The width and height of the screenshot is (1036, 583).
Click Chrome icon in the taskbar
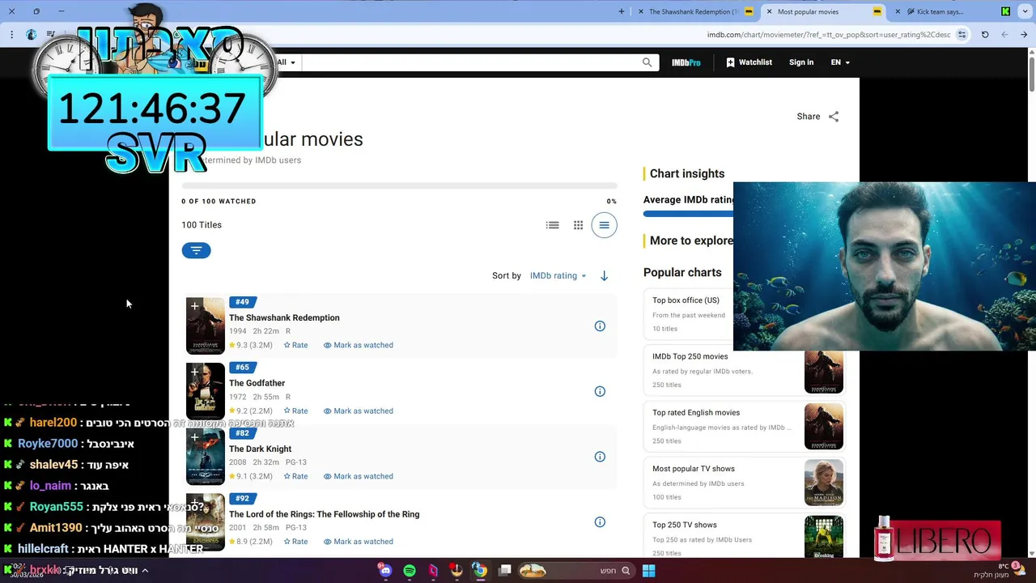[480, 571]
